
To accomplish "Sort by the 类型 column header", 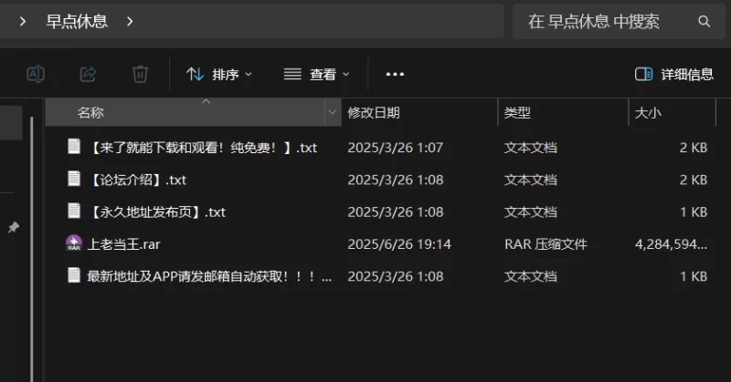I will [563, 113].
